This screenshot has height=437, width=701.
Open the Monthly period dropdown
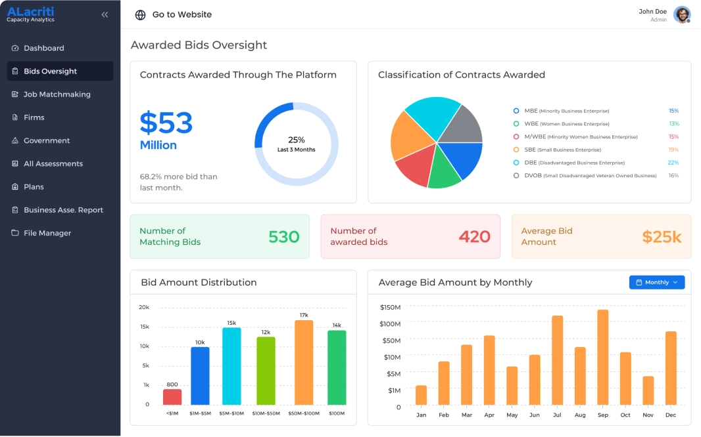click(656, 282)
